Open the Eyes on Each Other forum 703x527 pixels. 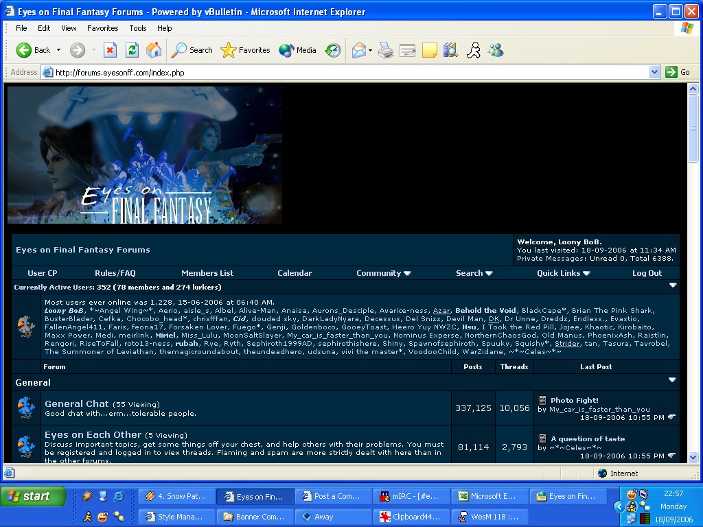coord(93,434)
